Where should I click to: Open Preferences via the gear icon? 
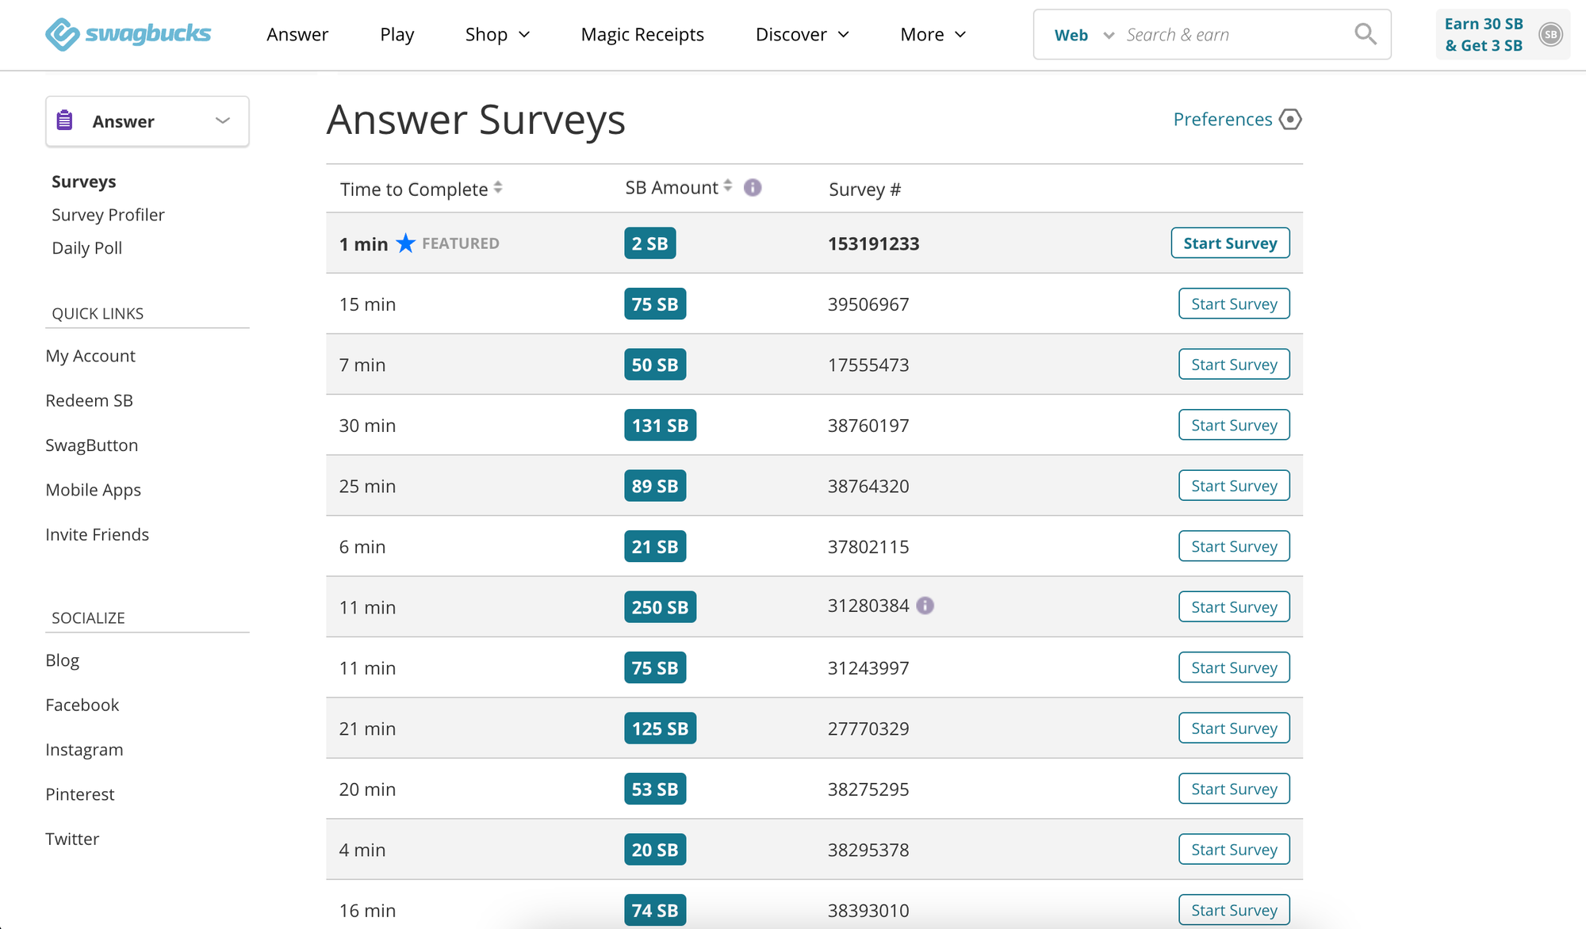tap(1290, 119)
